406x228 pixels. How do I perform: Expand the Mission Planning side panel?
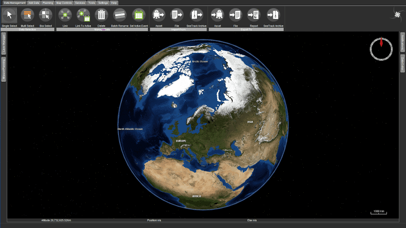(4, 69)
